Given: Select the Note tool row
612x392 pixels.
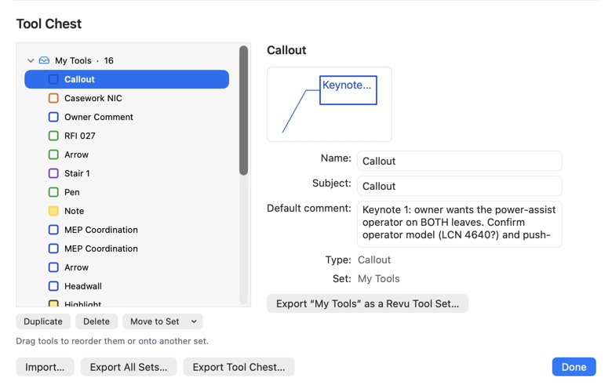Looking at the screenshot, I should pos(126,211).
